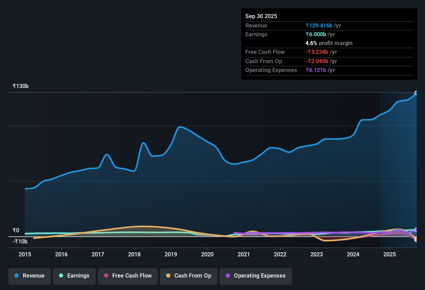
Task: Toggle the Revenue series visibility
Action: coord(29,276)
